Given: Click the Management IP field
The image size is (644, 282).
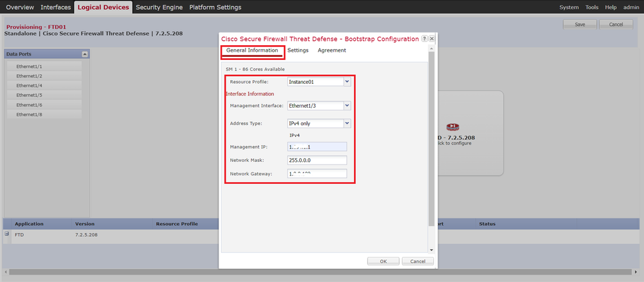Looking at the screenshot, I should [x=317, y=146].
